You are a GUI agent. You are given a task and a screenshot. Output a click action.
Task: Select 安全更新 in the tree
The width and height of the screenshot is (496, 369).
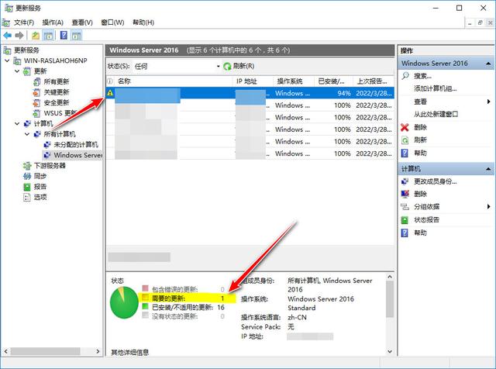[x=57, y=102]
